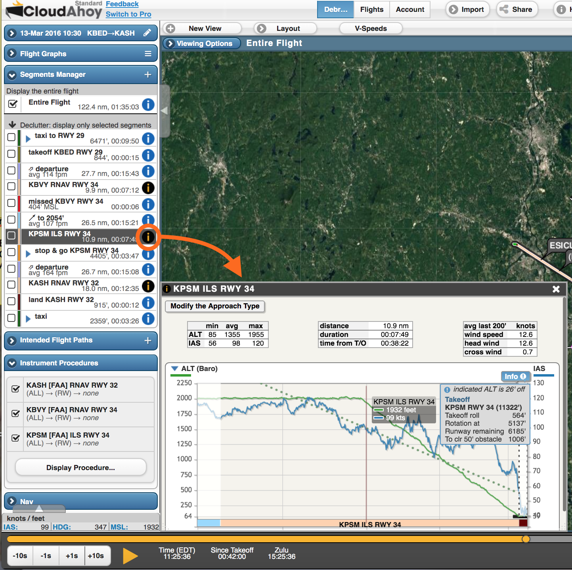Click the KPSM ILS RWY 34 graph segment bar

coord(369,524)
